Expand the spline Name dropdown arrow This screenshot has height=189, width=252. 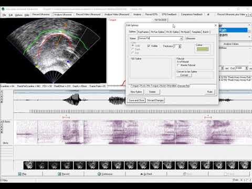pyautogui.click(x=181, y=38)
